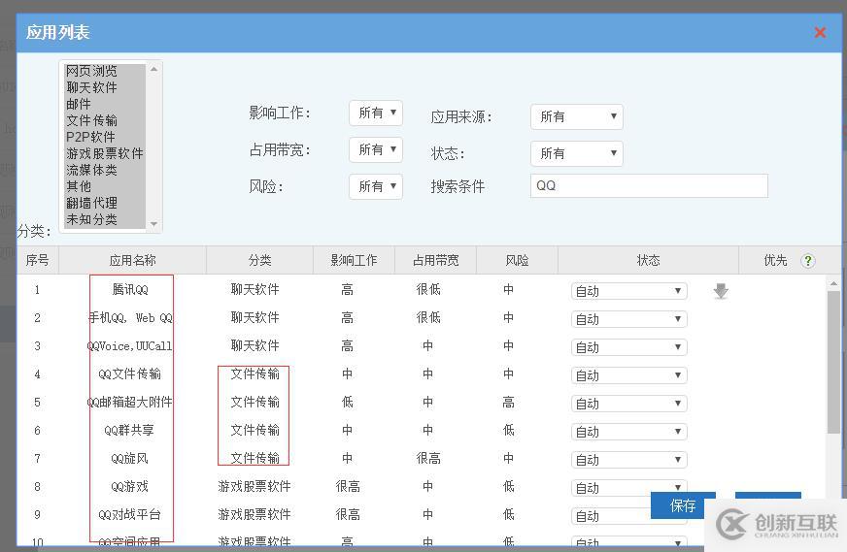Image resolution: width=847 pixels, height=552 pixels.
Task: Click the 分类 column header
Action: 259,260
